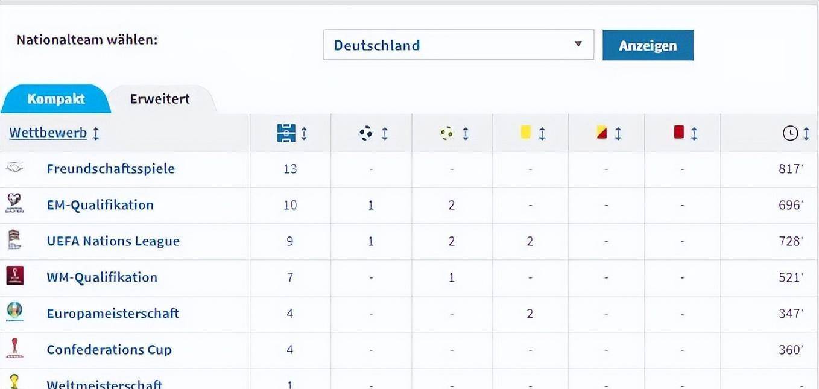Image resolution: width=819 pixels, height=389 pixels.
Task: Click the WM-Qualifikation competition logo
Action: pos(14,276)
